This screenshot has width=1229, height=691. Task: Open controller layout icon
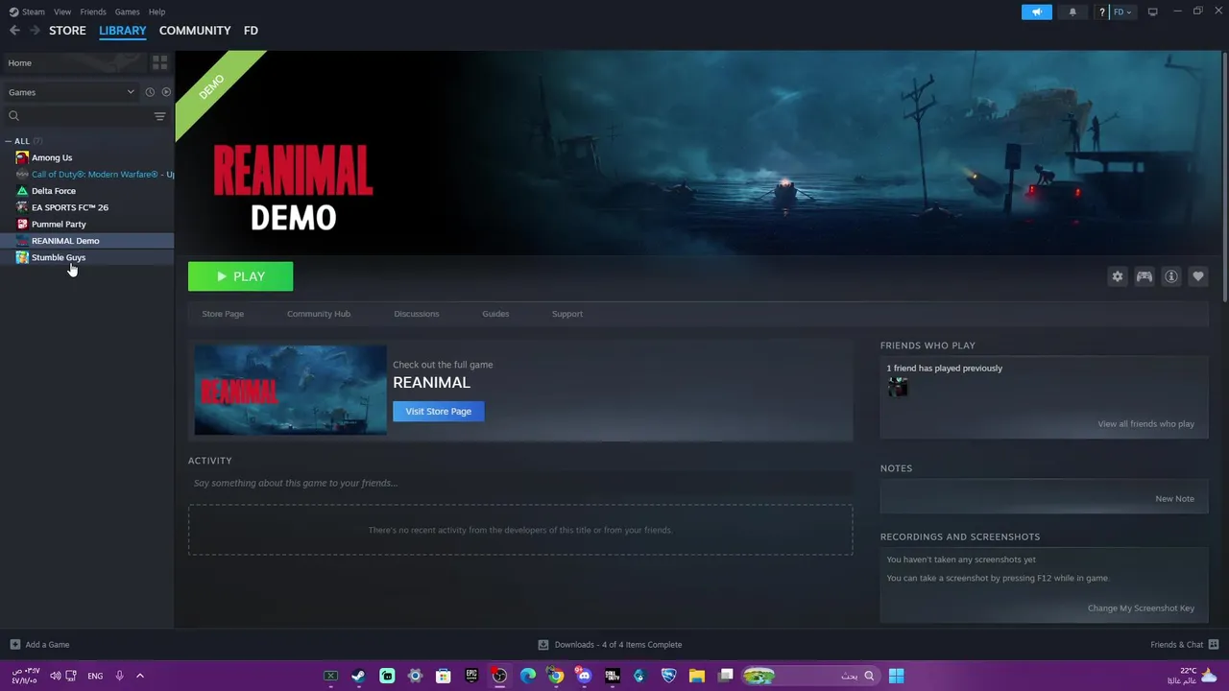[x=1145, y=276]
